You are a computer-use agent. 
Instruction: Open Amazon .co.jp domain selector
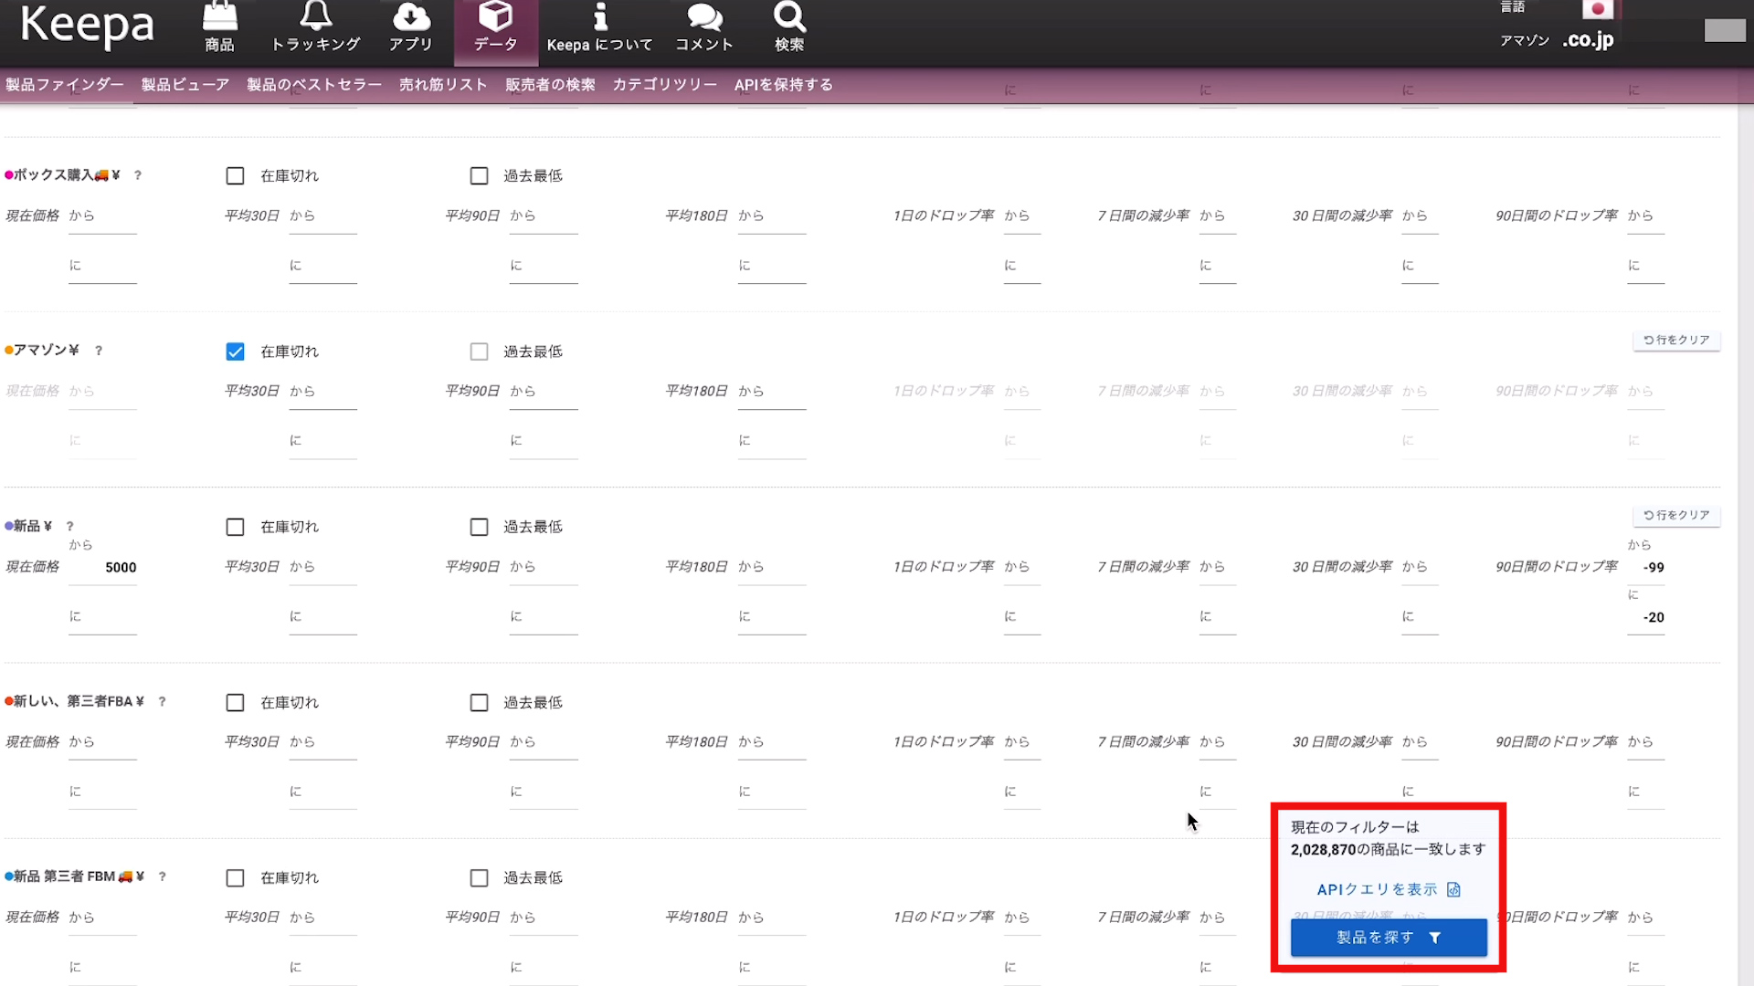[1588, 40]
